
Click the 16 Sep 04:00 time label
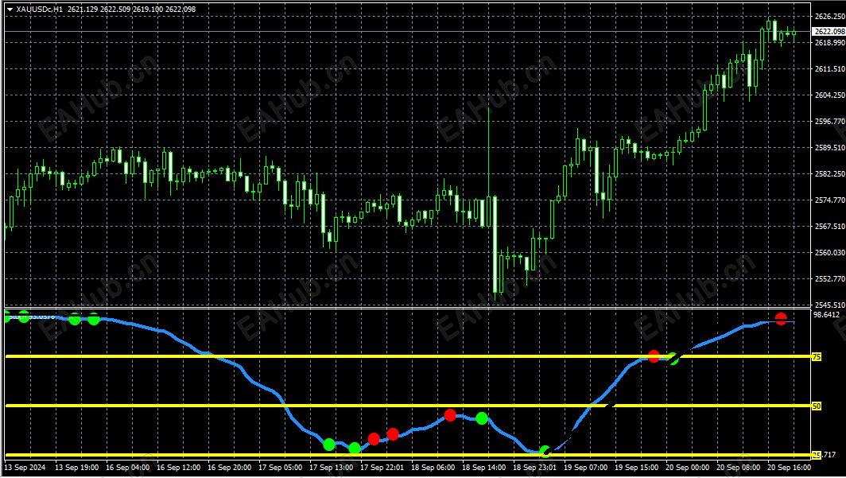click(128, 467)
